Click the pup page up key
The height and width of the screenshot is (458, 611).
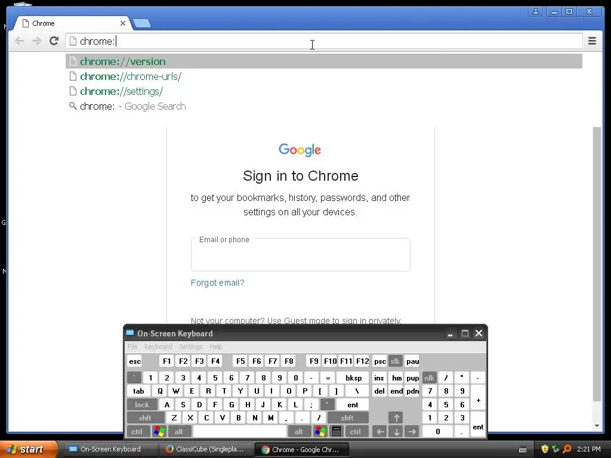[412, 377]
